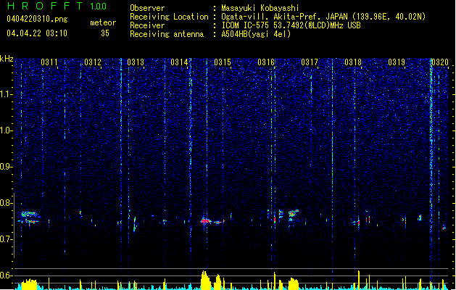Click the 0315 time marker
Viewport: 456px width, 290px height.
(223, 62)
